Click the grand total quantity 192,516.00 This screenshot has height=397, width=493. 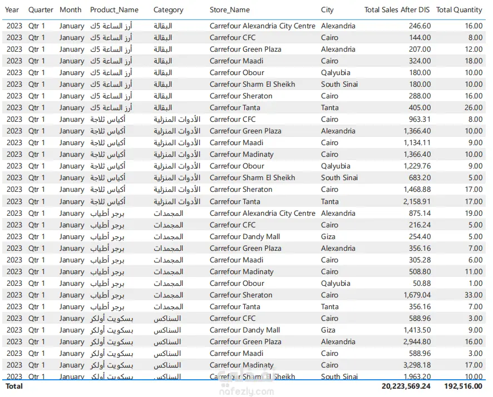click(463, 386)
